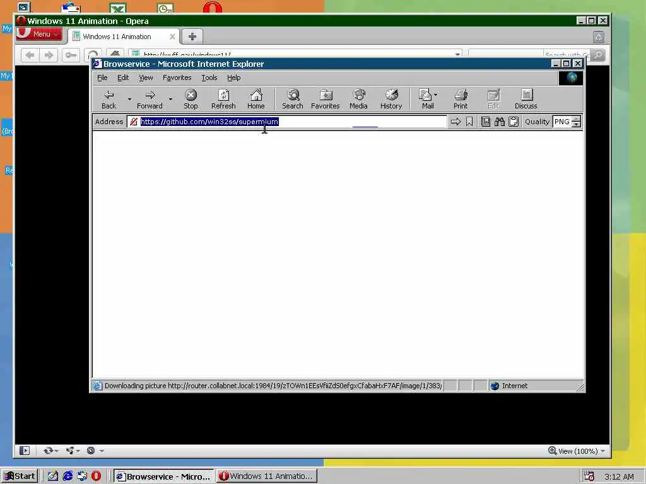Click the Start button

coord(20,476)
